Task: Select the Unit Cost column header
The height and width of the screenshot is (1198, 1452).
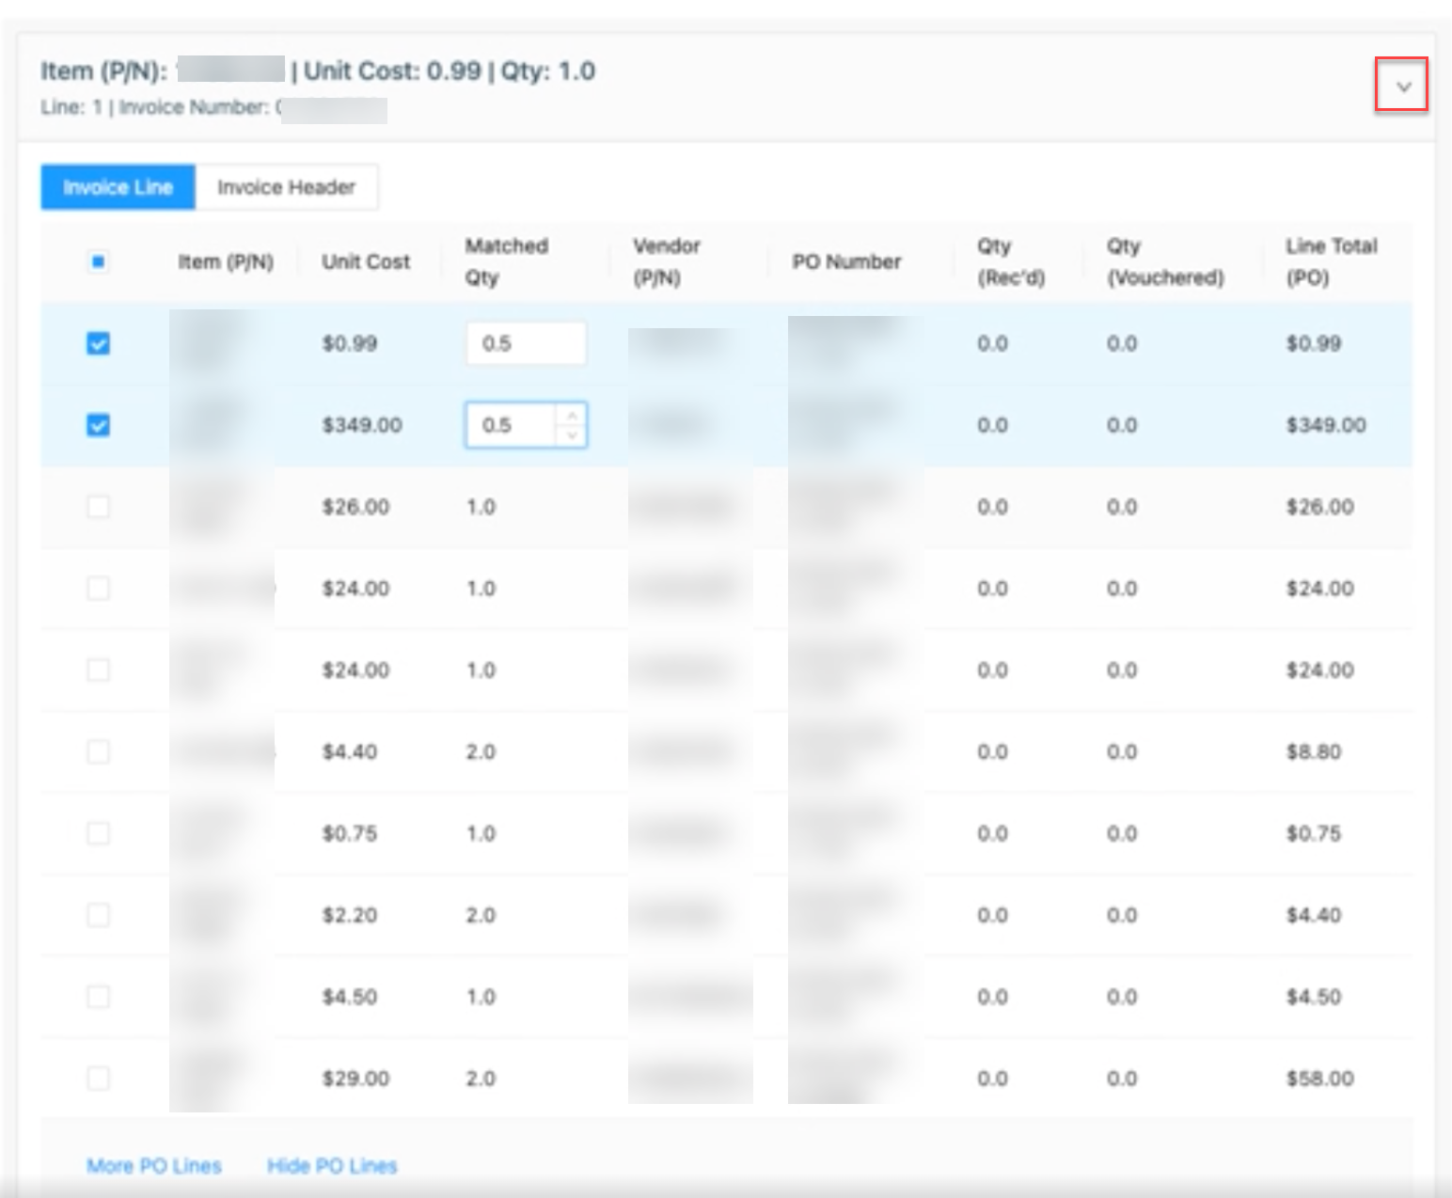Action: (366, 261)
